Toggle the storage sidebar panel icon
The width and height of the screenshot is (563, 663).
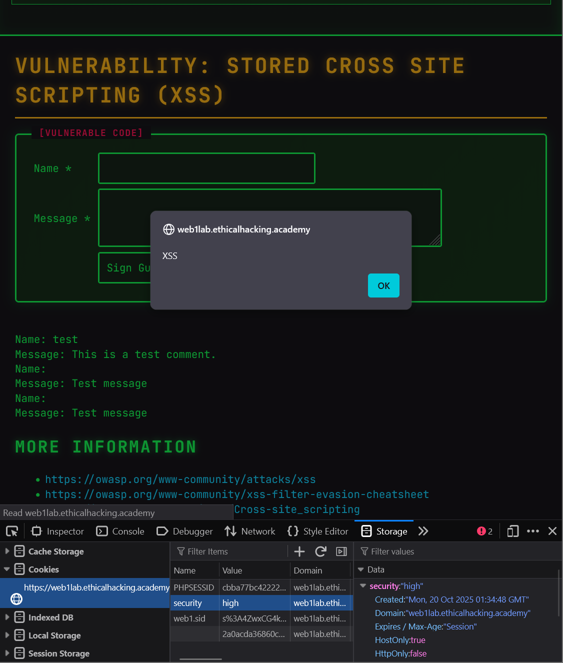point(341,551)
